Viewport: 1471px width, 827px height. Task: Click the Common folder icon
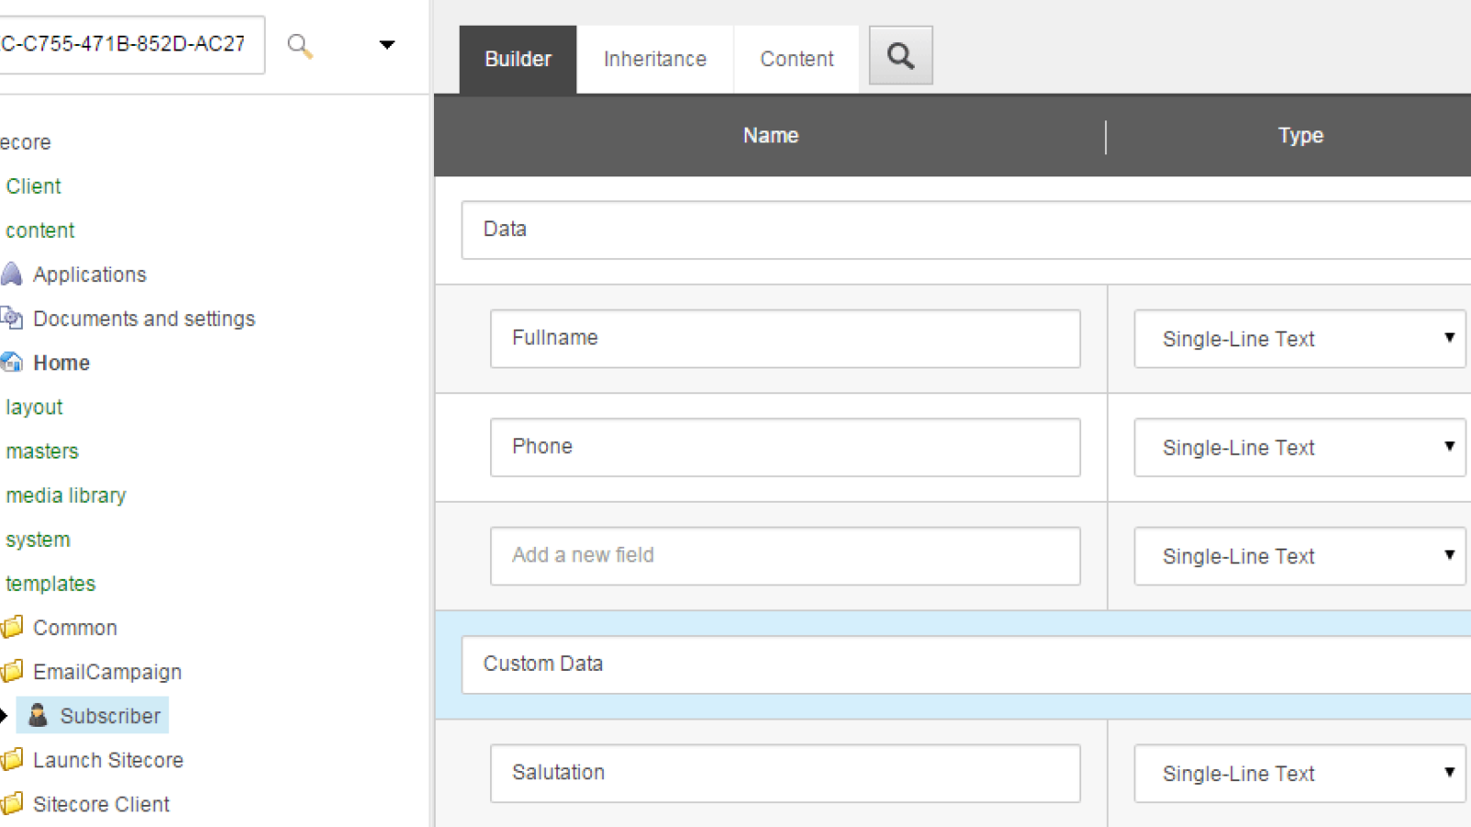point(12,628)
